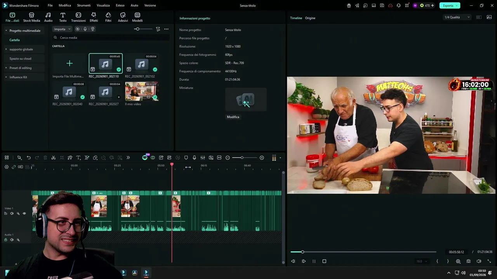Open the AI copilot mascot icon
Screen dimensions: 497x279
point(145,157)
